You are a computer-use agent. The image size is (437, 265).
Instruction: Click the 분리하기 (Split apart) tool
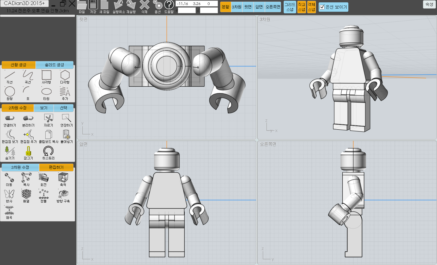click(28, 118)
